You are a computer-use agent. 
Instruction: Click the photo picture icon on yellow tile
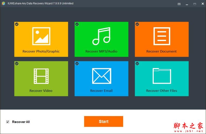(41, 36)
